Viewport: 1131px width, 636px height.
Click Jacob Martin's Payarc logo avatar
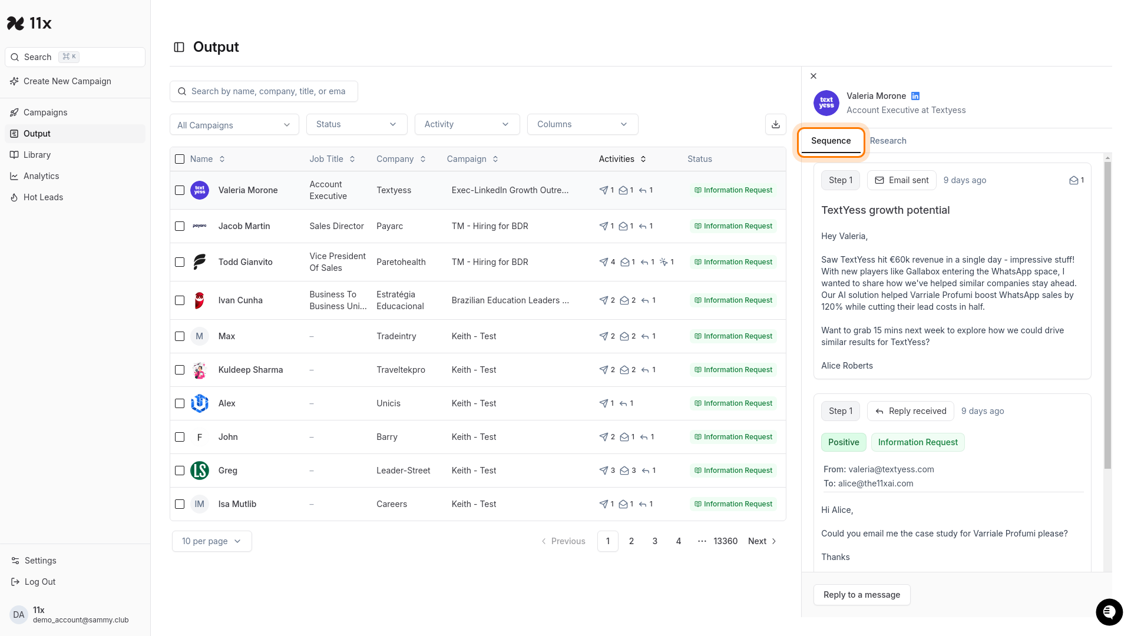pyautogui.click(x=200, y=226)
